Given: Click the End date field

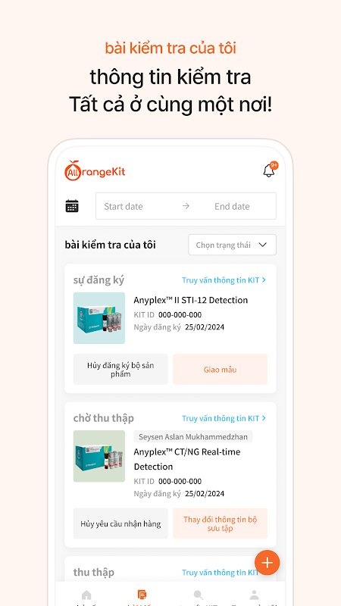Looking at the screenshot, I should click(232, 206).
